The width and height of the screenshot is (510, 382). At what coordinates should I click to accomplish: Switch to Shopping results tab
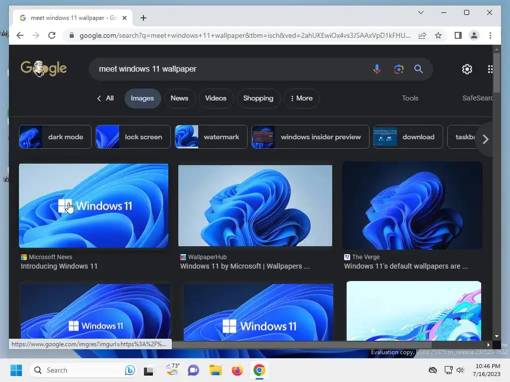[x=258, y=98]
